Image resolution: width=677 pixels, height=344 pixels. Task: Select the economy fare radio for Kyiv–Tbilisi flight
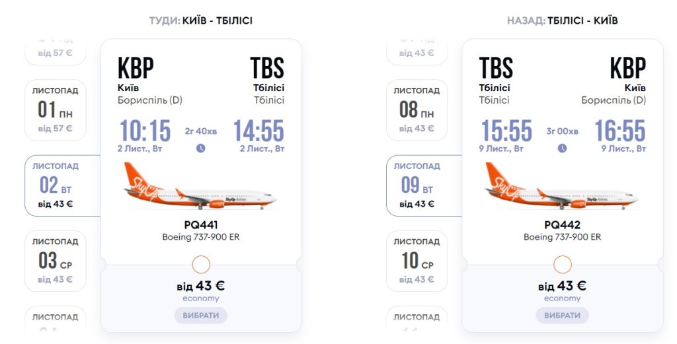pos(201,265)
